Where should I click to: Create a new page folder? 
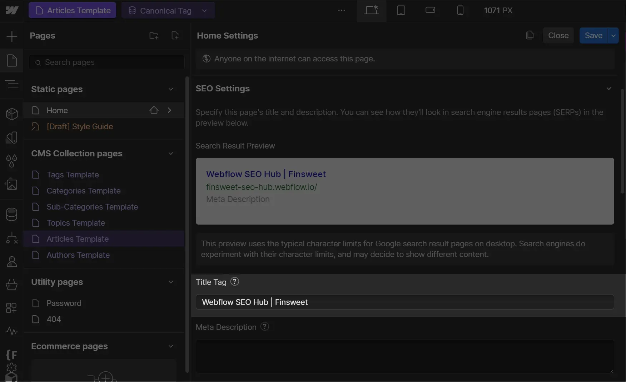(154, 36)
